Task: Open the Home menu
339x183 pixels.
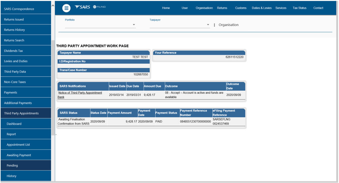Action: [166, 8]
